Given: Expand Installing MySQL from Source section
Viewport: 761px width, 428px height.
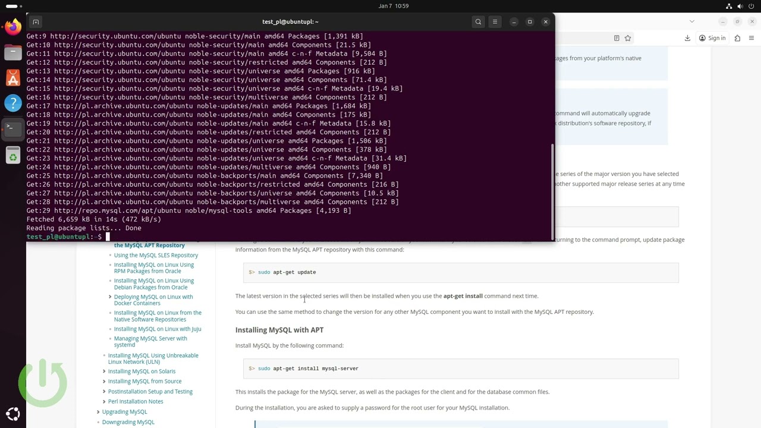Looking at the screenshot, I should 104,381.
